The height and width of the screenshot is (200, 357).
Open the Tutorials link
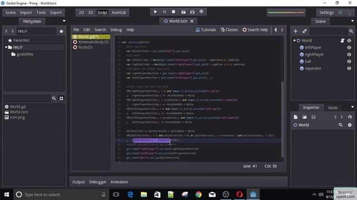click(206, 29)
